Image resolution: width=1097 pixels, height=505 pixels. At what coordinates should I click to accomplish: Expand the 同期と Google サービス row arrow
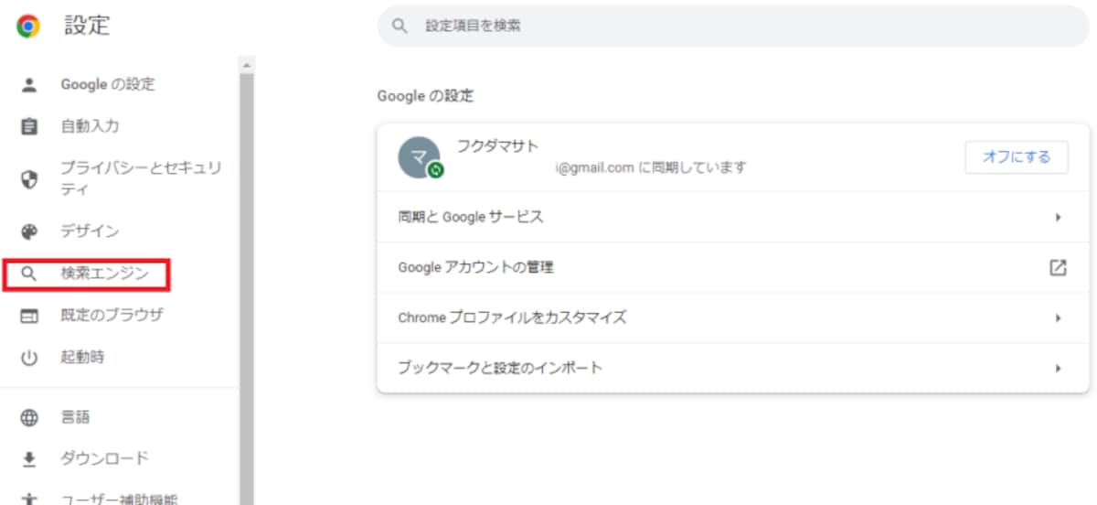1058,217
